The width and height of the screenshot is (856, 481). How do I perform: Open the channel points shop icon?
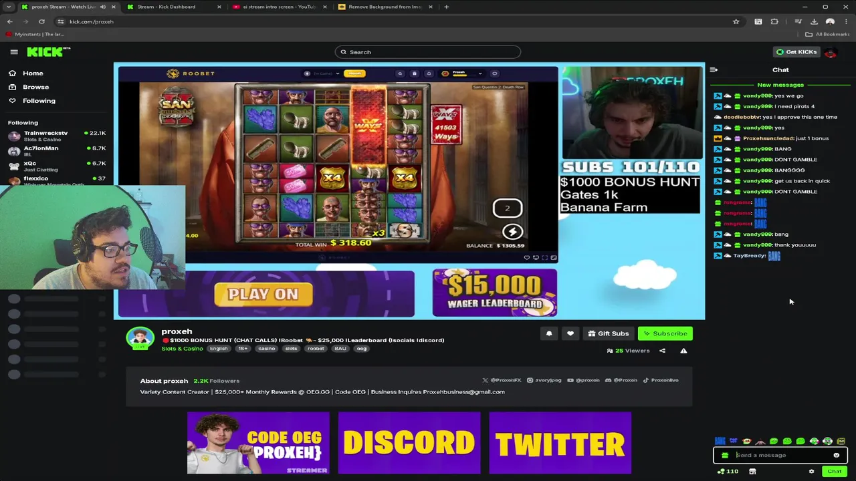point(752,472)
